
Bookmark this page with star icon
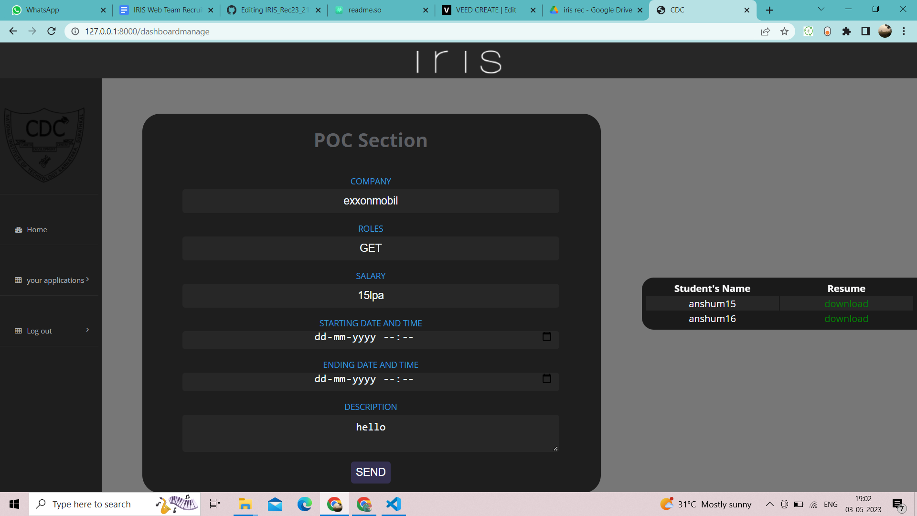(784, 32)
